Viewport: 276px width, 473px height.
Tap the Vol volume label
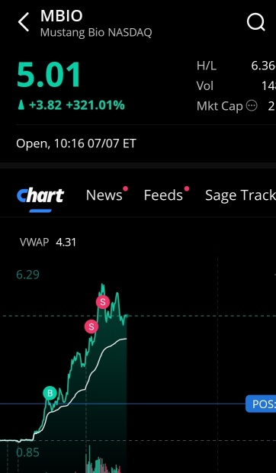tap(205, 86)
